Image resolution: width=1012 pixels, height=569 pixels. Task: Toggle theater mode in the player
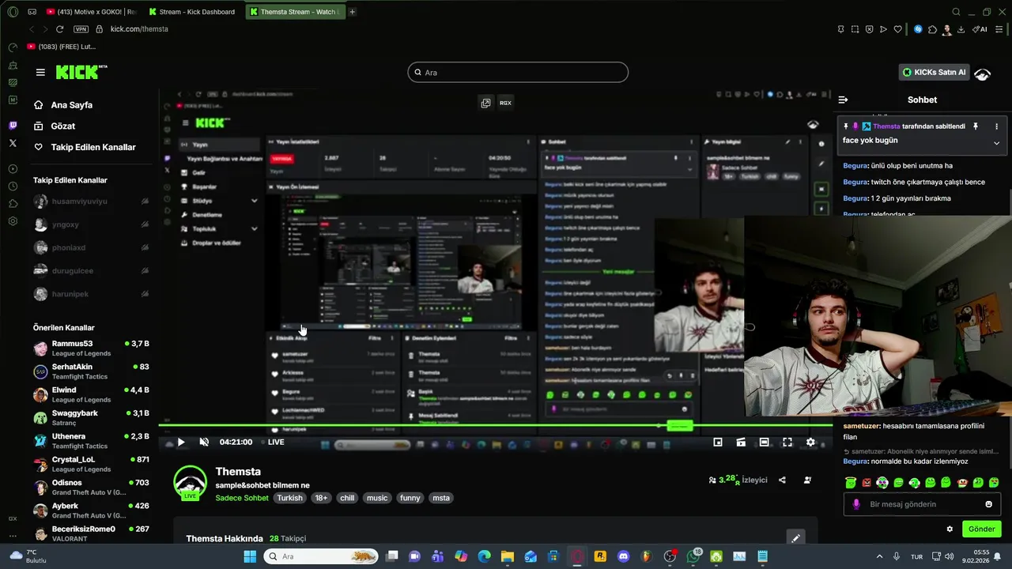tap(764, 443)
